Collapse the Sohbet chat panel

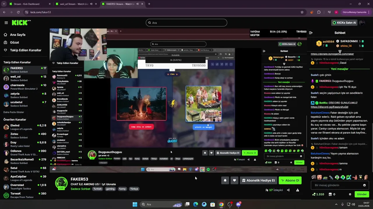tap(311, 33)
